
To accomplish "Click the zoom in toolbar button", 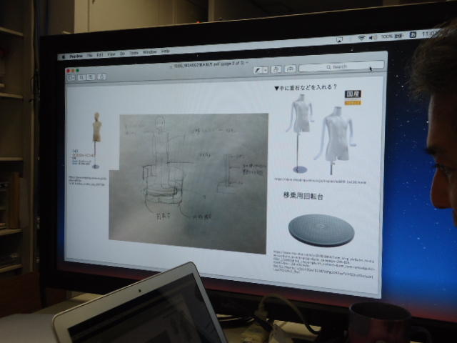I will 91,77.
